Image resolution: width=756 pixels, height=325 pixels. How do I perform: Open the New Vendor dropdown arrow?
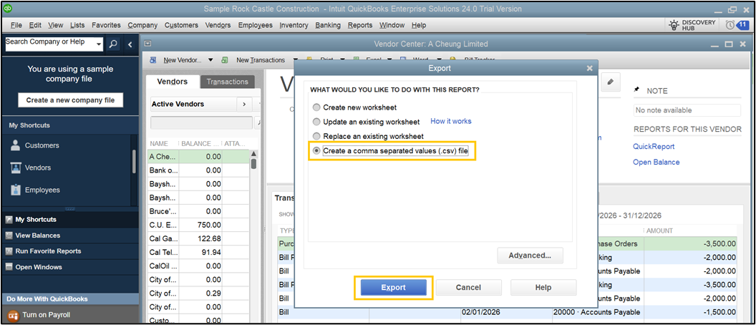[x=210, y=60]
